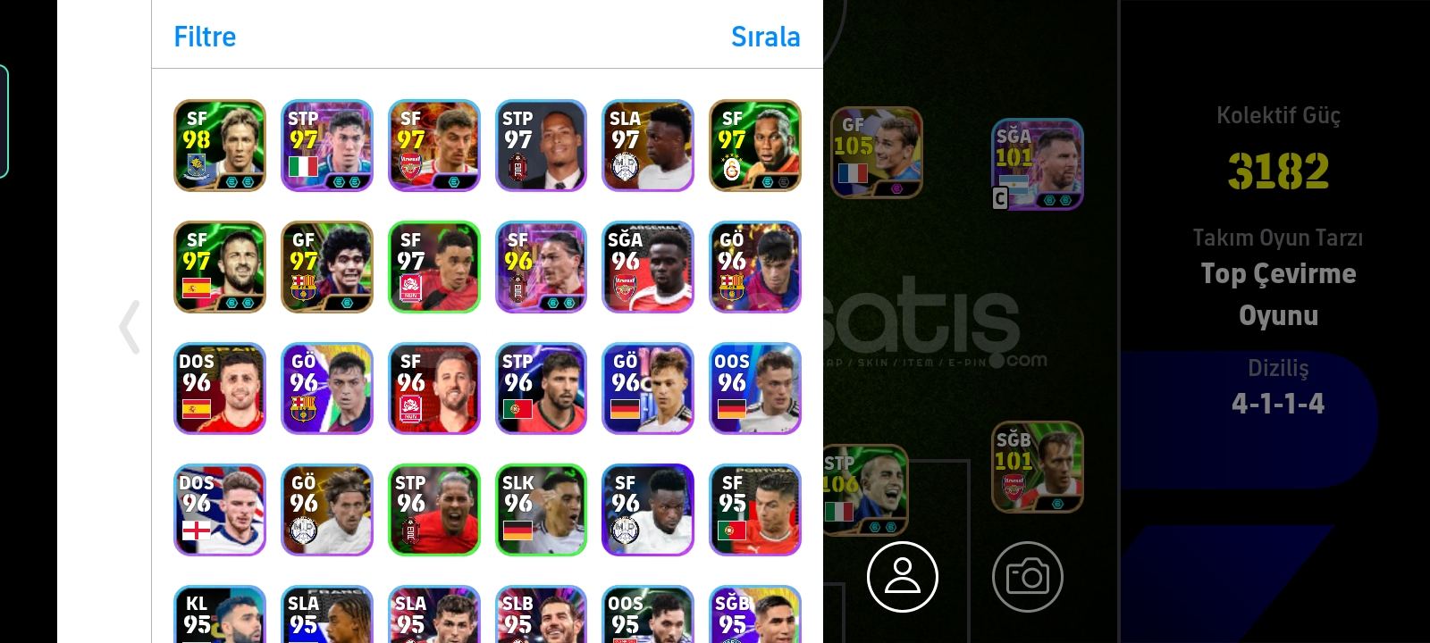The image size is (1430, 643).
Task: Select STP 97 Italy flag card
Action: [x=327, y=146]
